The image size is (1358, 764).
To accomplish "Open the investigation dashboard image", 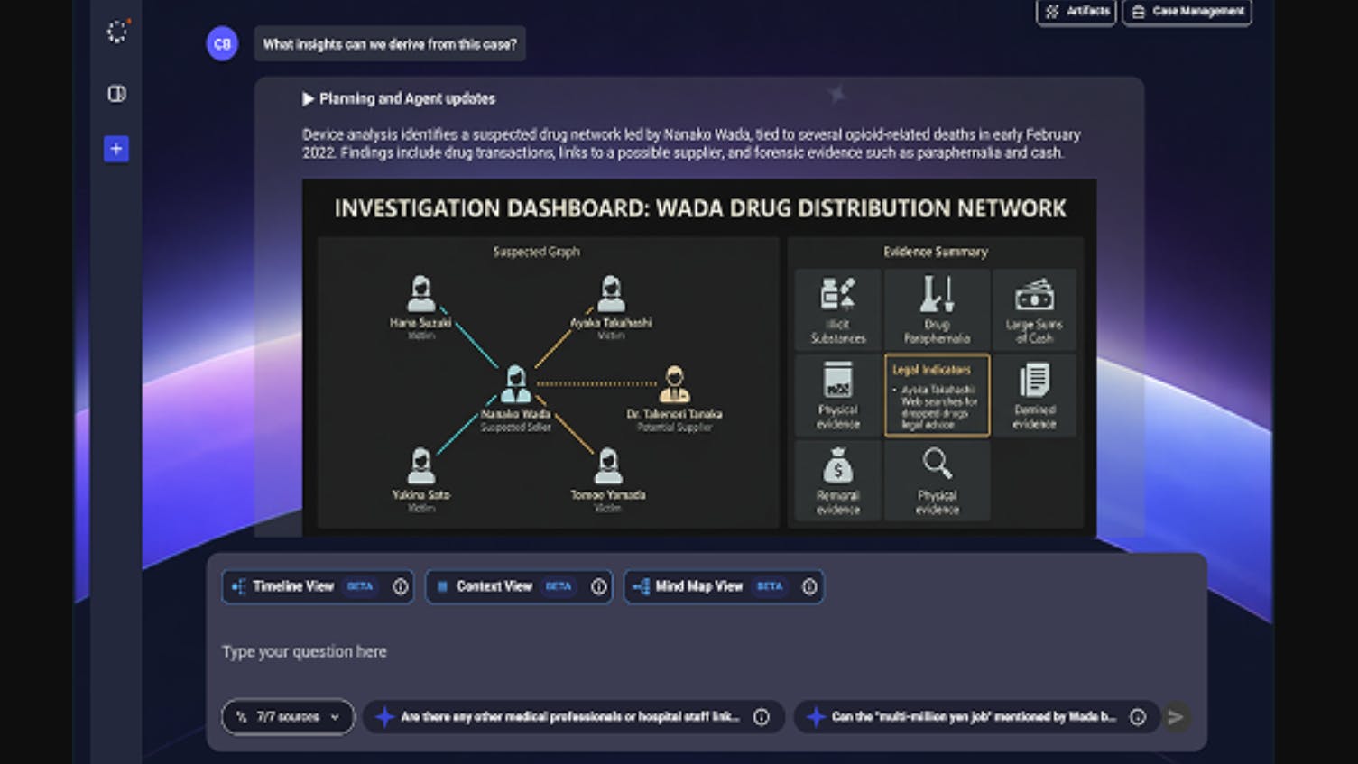I will pos(699,358).
